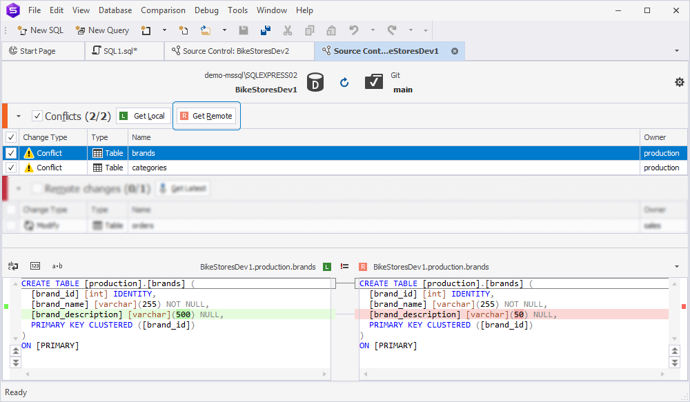Viewport: 690px width, 402px height.
Task: Click the main Git branch label
Action: coord(403,90)
